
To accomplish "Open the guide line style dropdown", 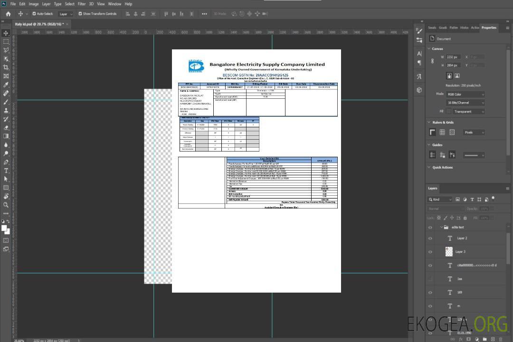I will pyautogui.click(x=474, y=155).
